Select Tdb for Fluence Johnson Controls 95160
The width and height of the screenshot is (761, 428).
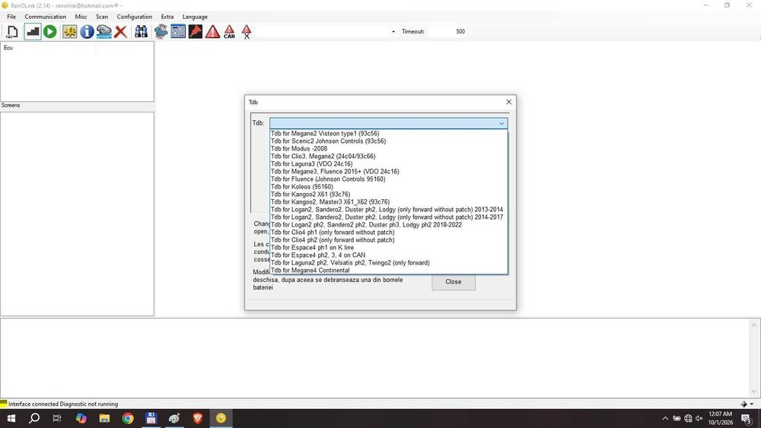click(389, 179)
